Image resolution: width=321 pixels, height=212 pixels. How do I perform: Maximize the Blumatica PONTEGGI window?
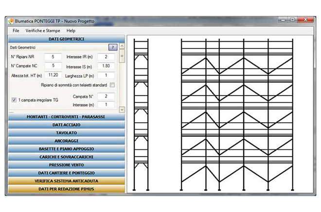(292, 20)
